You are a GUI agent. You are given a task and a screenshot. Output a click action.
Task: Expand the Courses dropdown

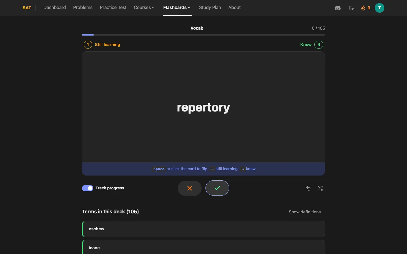144,8
